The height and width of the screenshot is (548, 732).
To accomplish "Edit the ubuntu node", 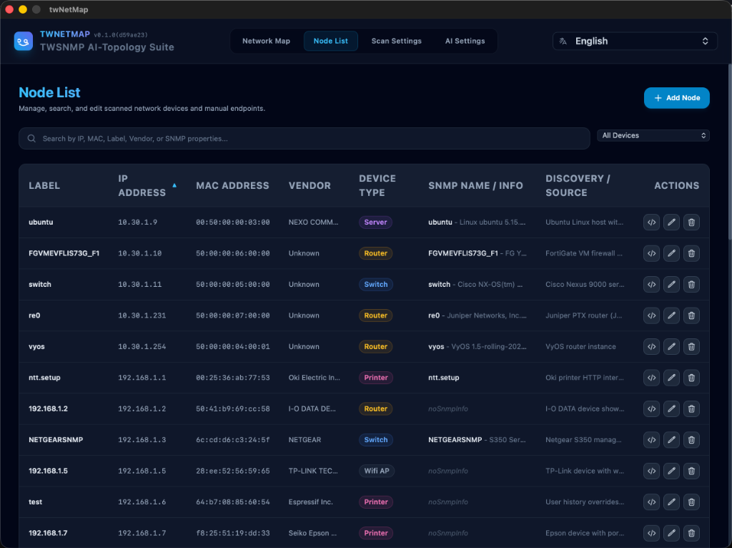I will [x=671, y=222].
